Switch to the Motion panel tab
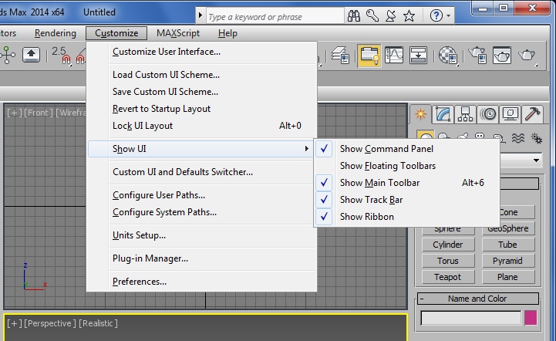 click(488, 114)
